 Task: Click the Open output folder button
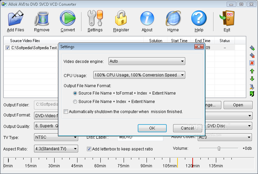(x=238, y=105)
